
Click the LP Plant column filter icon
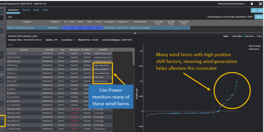[x=106, y=50]
